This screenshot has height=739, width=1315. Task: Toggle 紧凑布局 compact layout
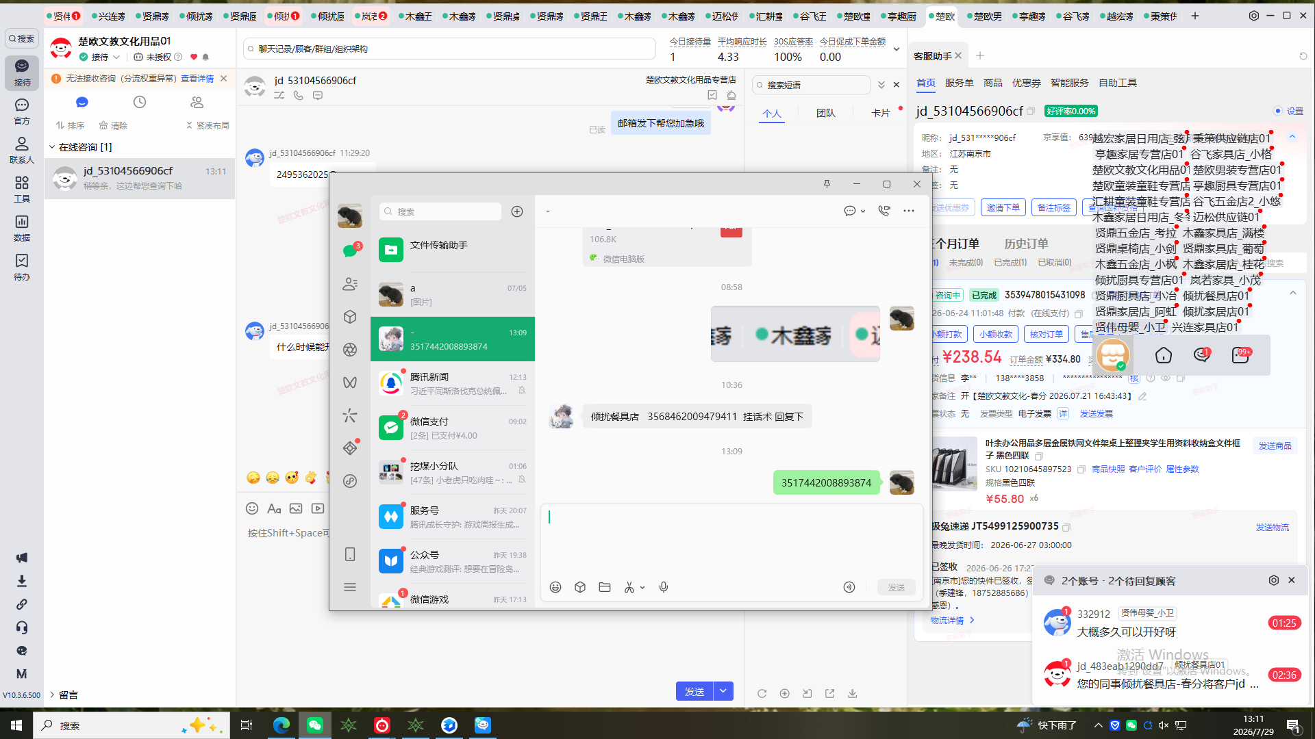tap(208, 125)
